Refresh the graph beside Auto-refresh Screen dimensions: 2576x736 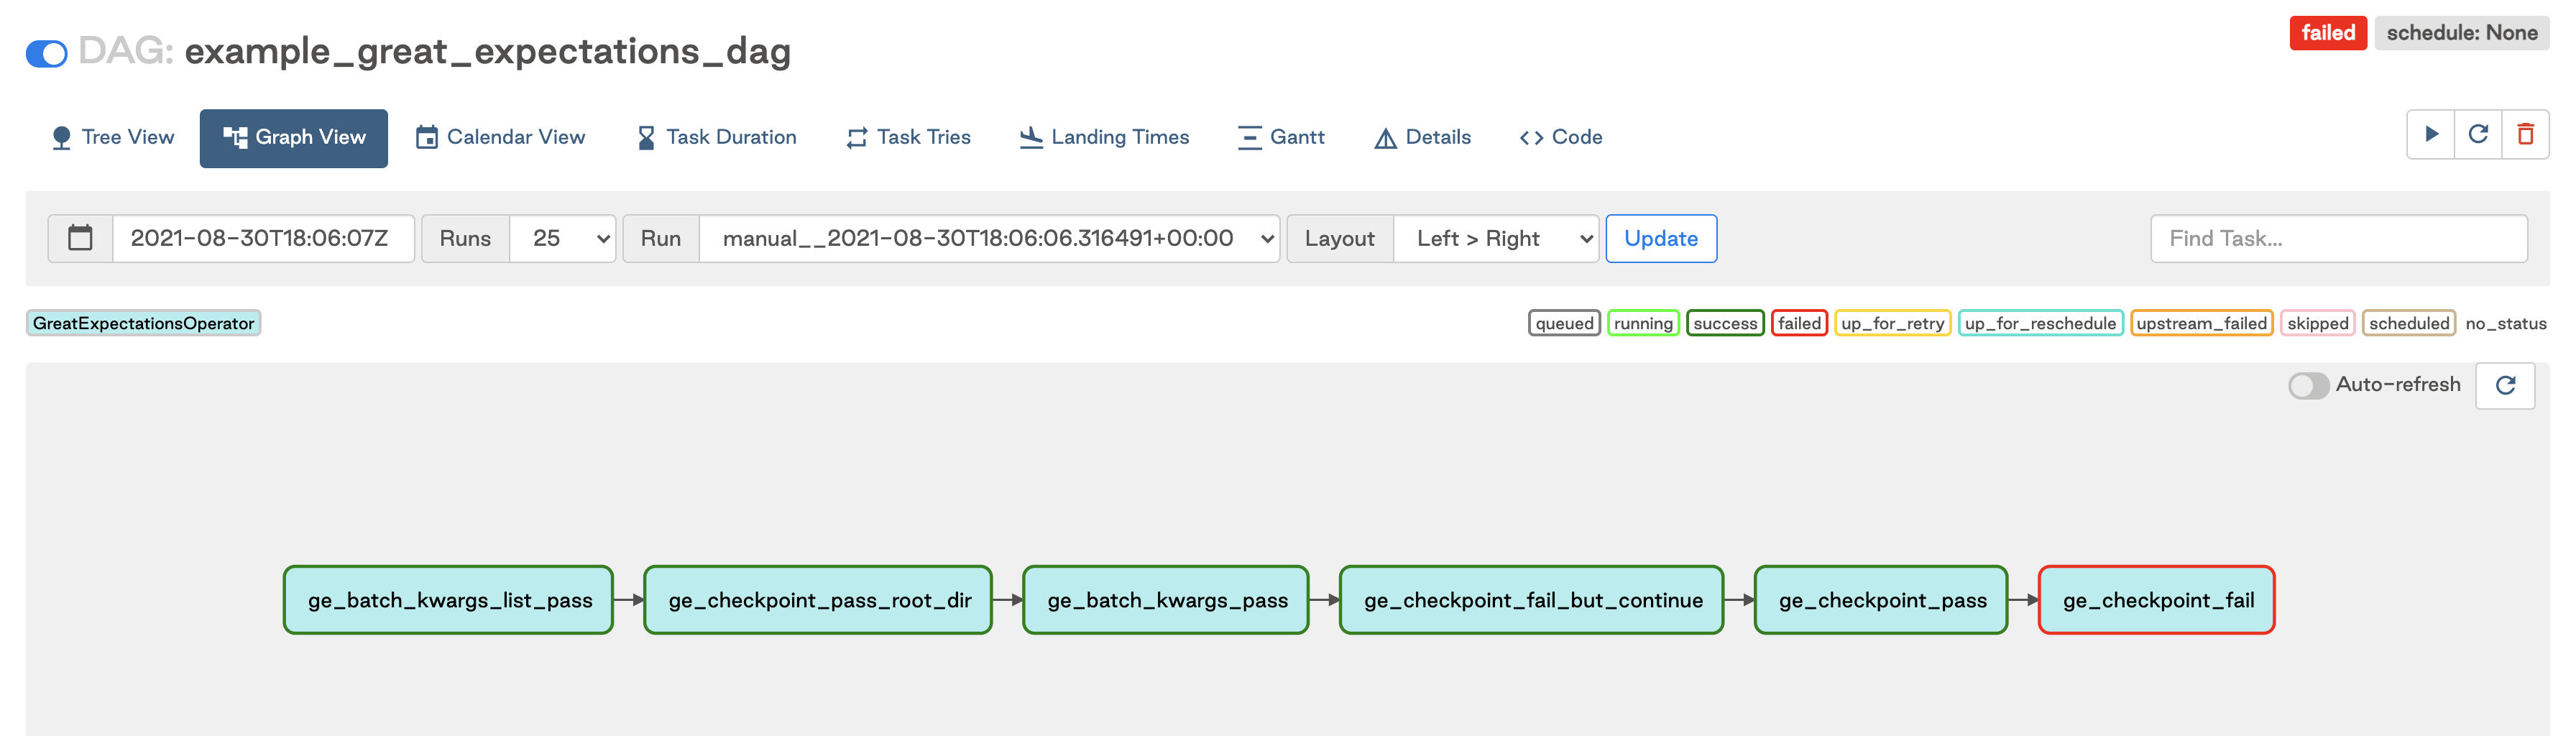click(x=2505, y=385)
